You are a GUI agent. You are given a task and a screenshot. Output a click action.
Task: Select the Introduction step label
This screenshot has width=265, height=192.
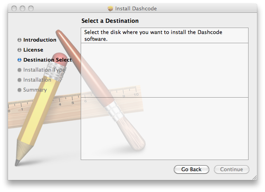pos(40,40)
